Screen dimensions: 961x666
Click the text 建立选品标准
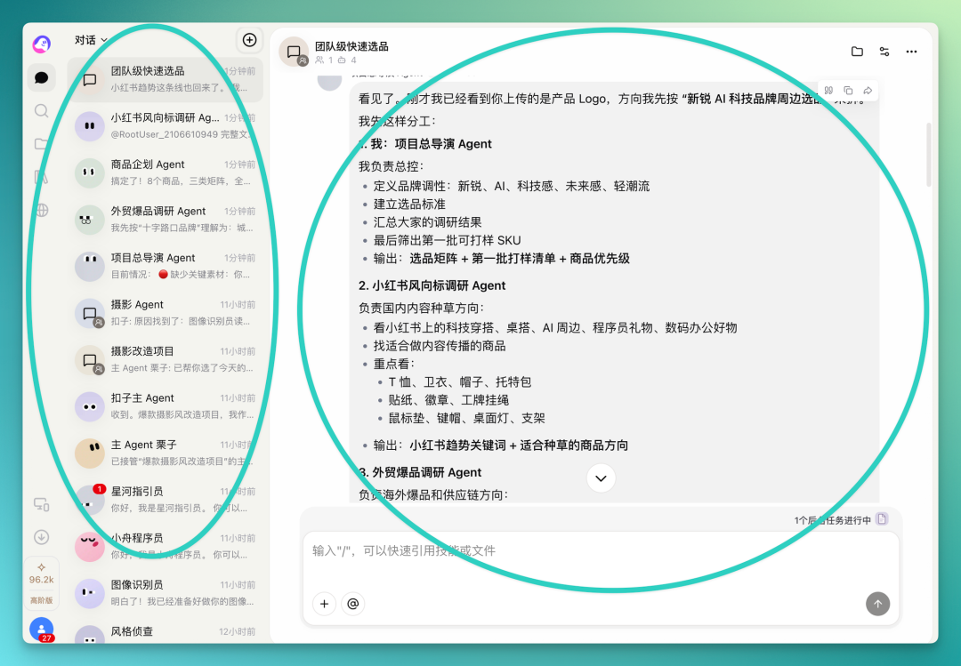click(409, 204)
